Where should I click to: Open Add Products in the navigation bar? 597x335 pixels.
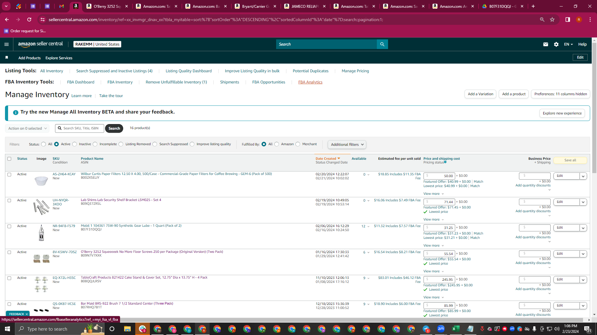tap(30, 58)
